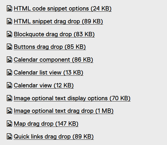Viewport: 167px width, 145px height.
Task: Click image file icon next to Buttons drag drop
Action: [x=9, y=47]
